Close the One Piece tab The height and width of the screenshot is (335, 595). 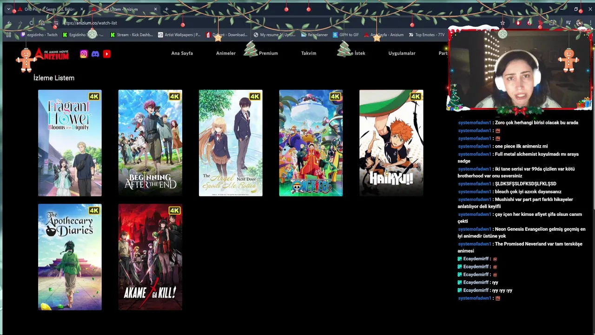click(x=82, y=9)
